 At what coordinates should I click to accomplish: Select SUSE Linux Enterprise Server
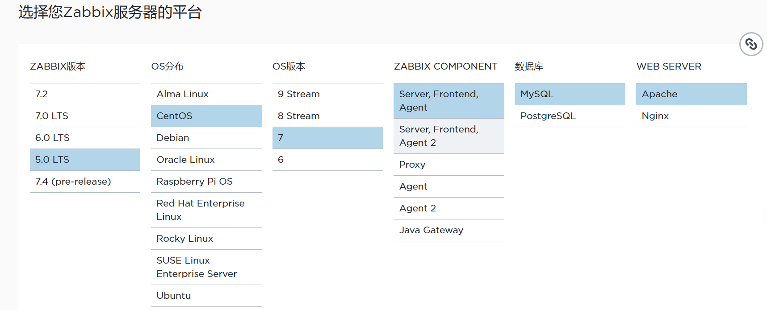tap(206, 267)
